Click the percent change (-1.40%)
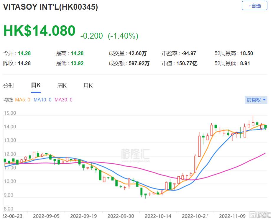This screenshot has height=220, width=273. [x=123, y=36]
